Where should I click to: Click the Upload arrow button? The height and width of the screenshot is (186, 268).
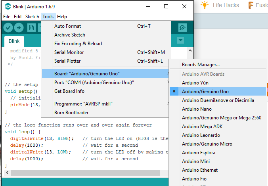(x=19, y=27)
